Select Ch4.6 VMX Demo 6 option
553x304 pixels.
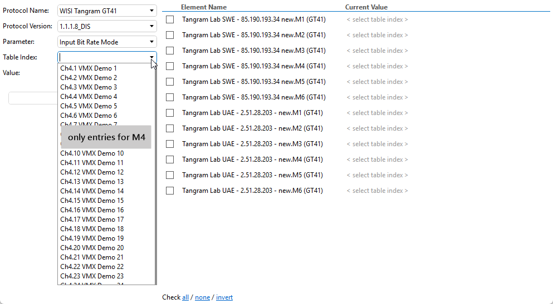(89, 116)
